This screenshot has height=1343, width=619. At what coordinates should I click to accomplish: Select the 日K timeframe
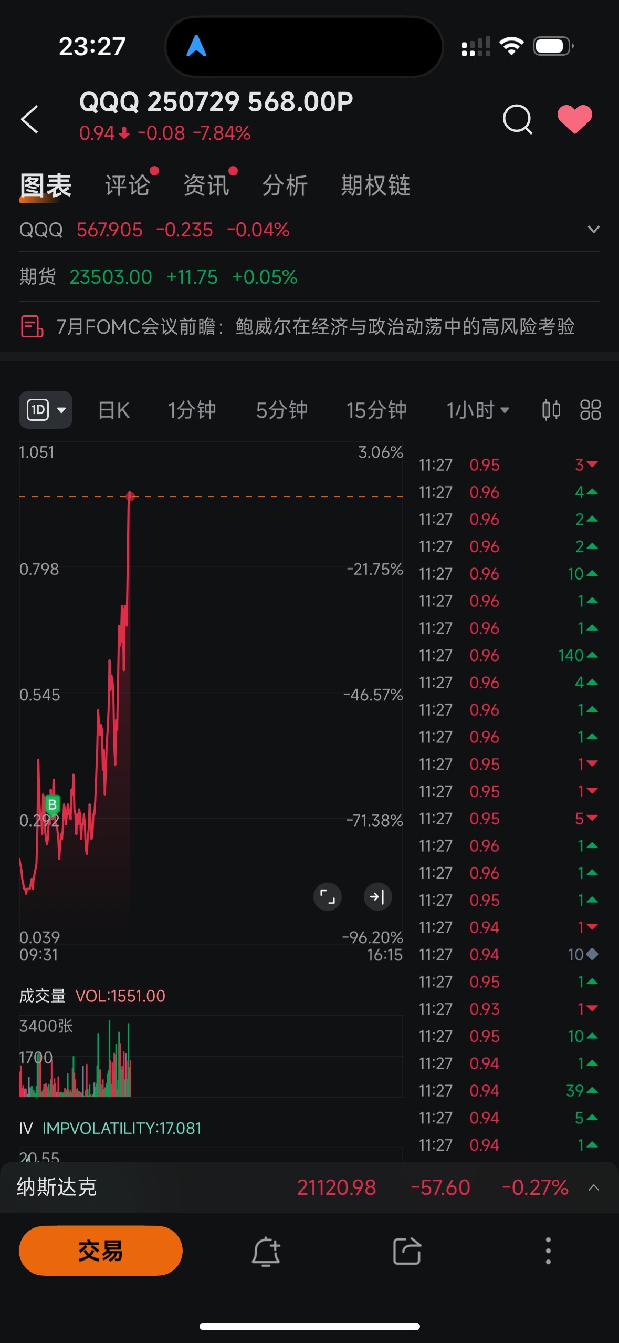pyautogui.click(x=113, y=410)
